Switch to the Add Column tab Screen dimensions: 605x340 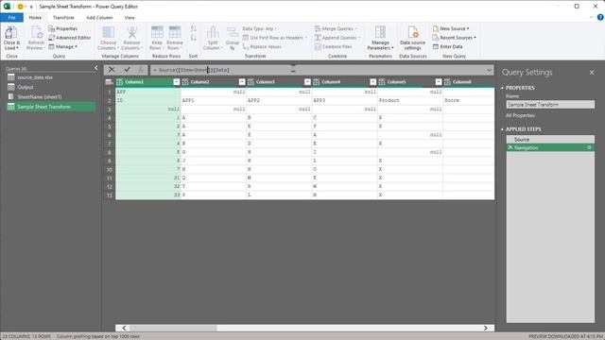pyautogui.click(x=99, y=17)
